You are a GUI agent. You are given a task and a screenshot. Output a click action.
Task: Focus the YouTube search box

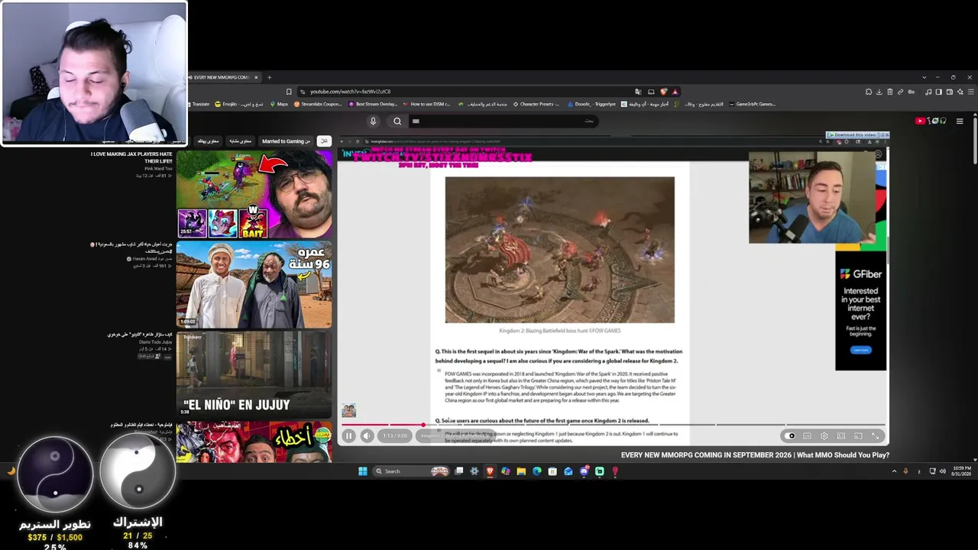502,121
